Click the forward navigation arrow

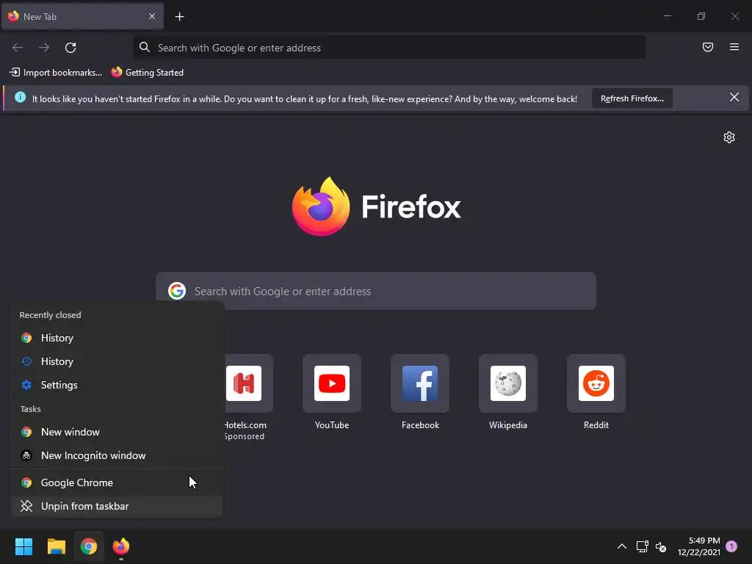44,48
